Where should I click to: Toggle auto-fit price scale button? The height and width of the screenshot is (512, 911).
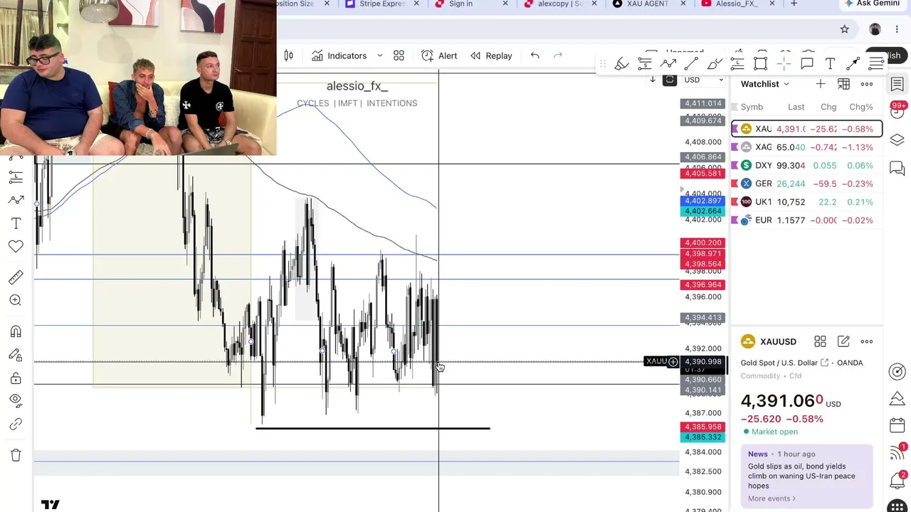coord(669,80)
